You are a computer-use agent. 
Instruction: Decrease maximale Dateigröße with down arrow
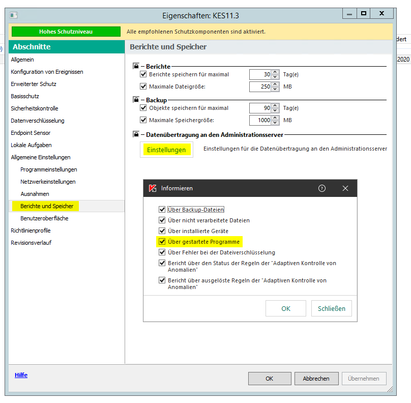[x=275, y=89]
